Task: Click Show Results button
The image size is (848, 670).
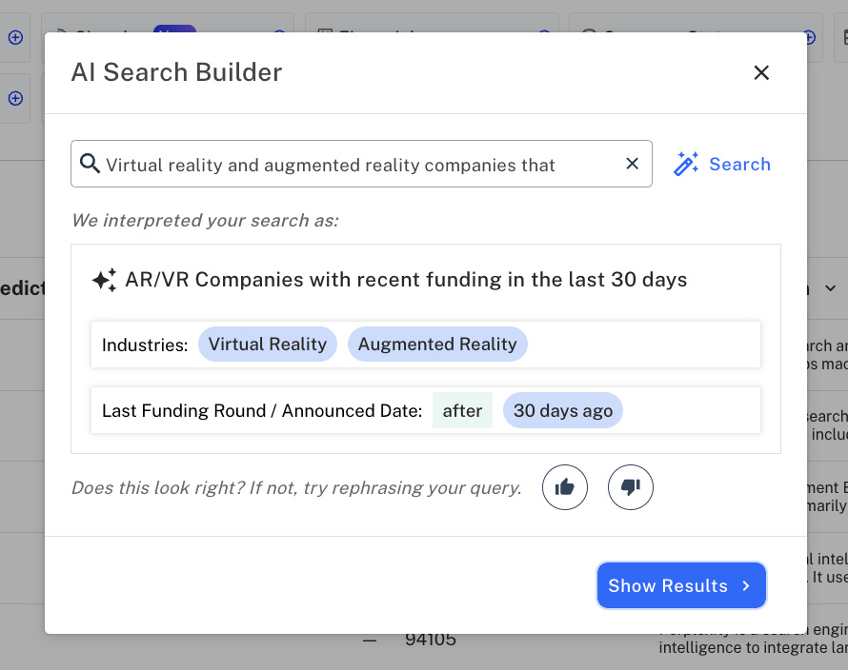Action: click(681, 585)
